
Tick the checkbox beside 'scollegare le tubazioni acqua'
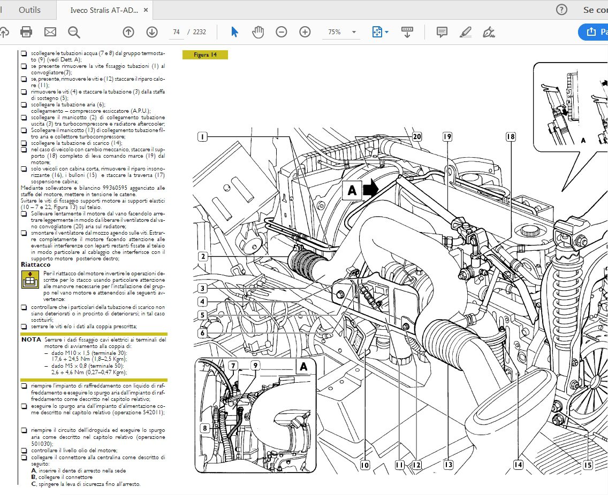coord(24,53)
